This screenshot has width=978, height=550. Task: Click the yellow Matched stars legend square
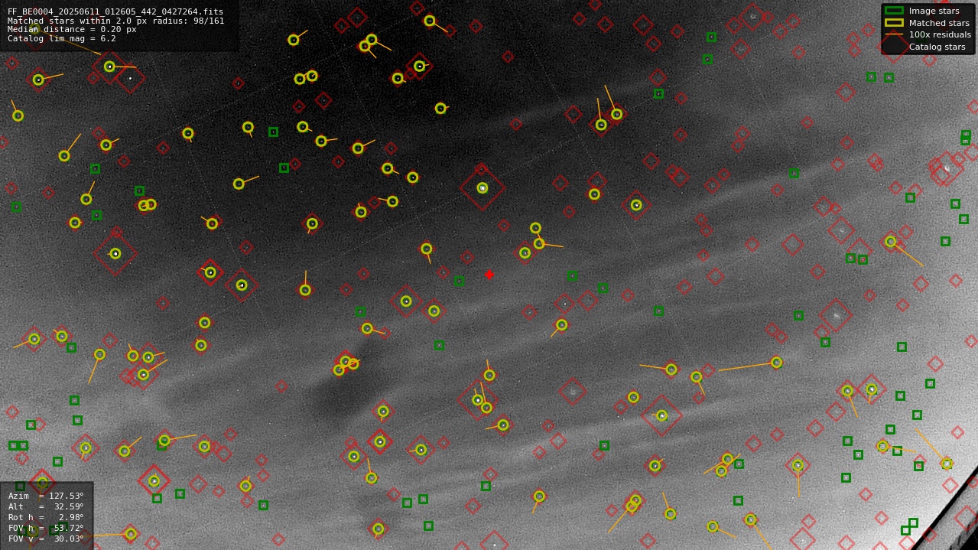click(x=894, y=23)
